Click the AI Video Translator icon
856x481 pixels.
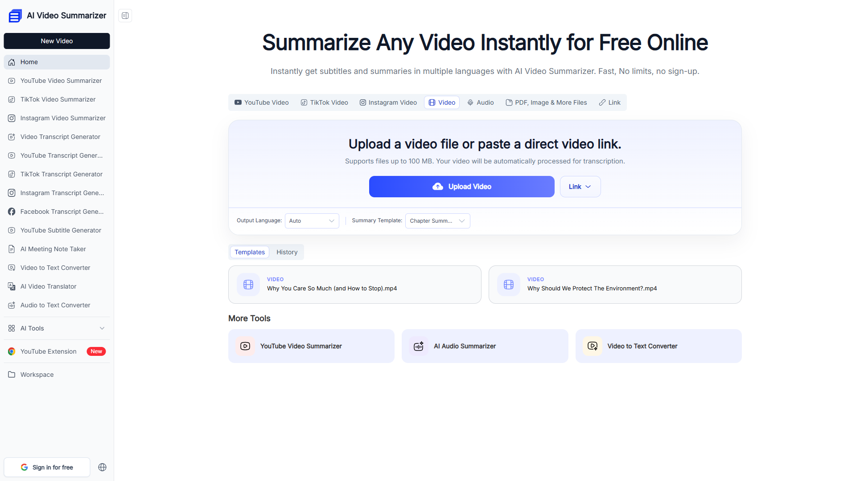click(12, 286)
